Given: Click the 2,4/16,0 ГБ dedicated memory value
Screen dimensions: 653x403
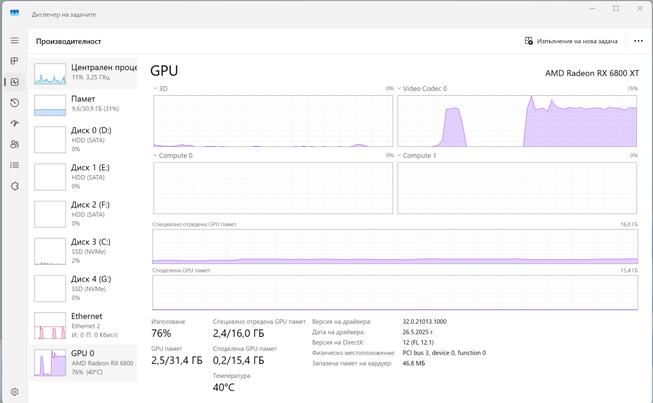Looking at the screenshot, I should (238, 333).
